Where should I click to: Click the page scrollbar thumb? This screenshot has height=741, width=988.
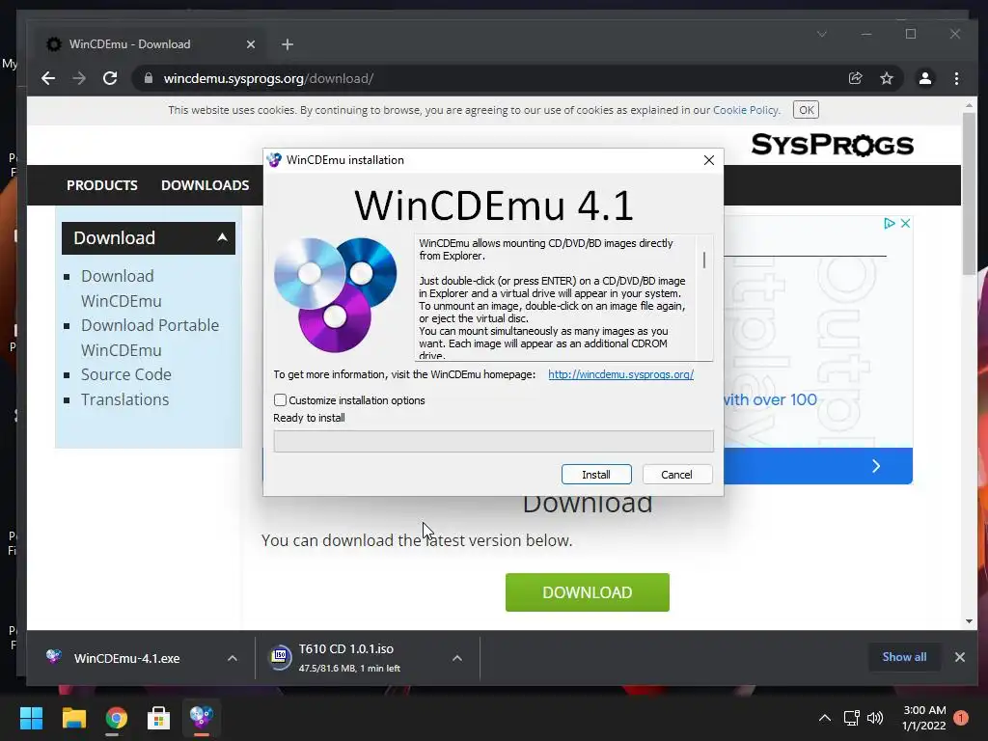969,195
